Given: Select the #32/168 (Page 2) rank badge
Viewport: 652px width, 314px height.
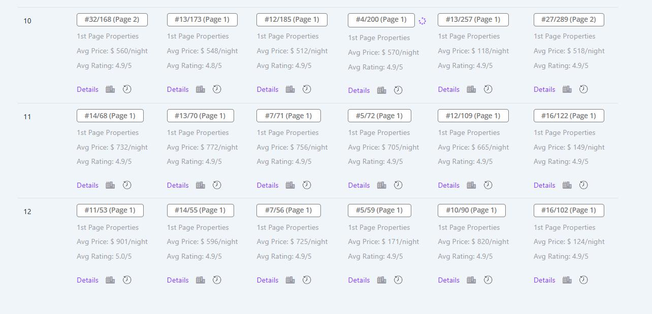Looking at the screenshot, I should click(x=112, y=20).
